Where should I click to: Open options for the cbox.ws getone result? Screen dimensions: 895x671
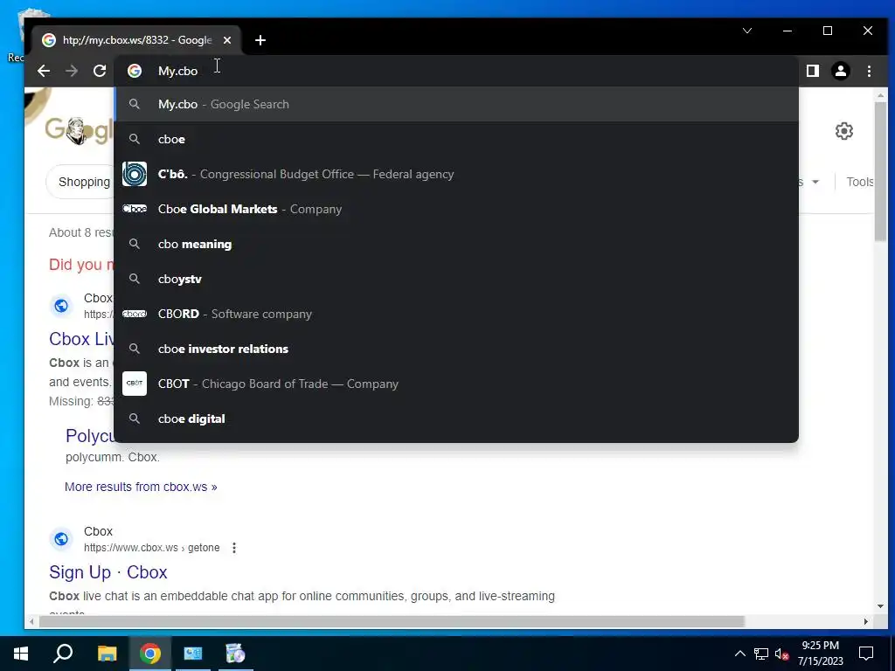(234, 548)
